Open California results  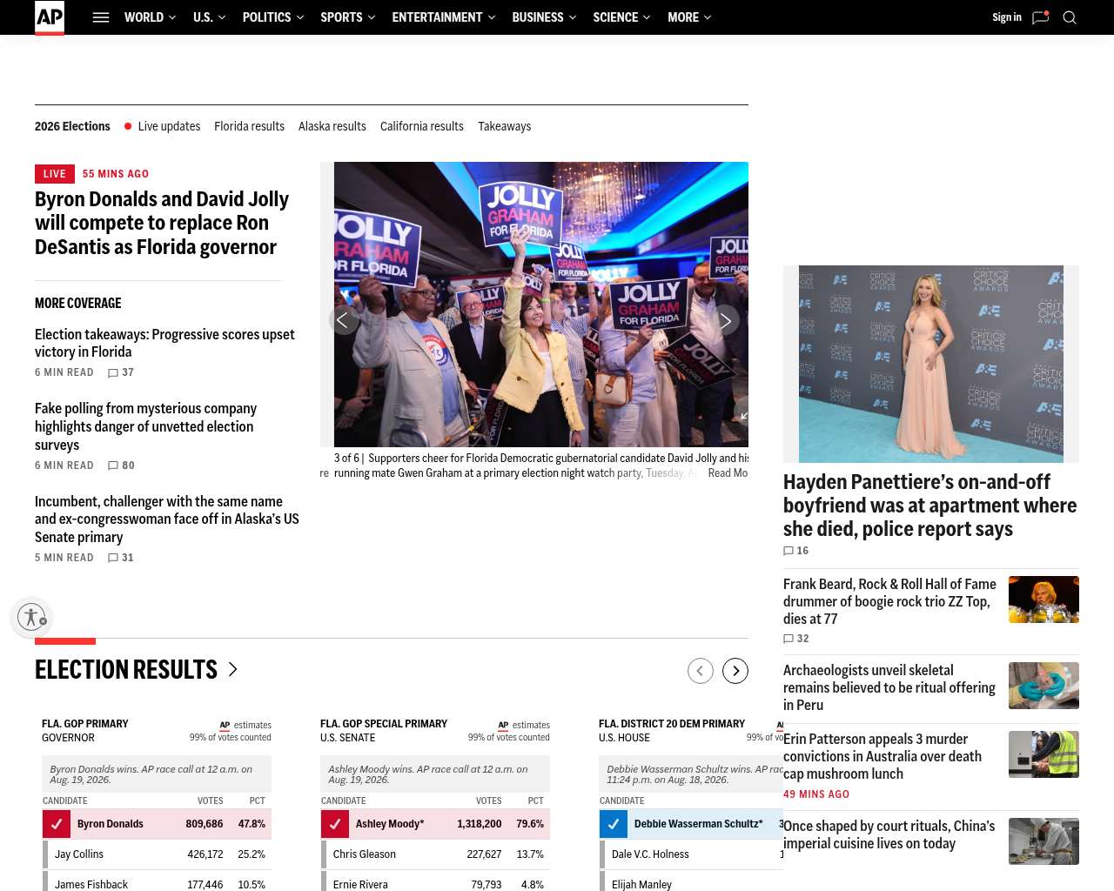[x=422, y=126]
